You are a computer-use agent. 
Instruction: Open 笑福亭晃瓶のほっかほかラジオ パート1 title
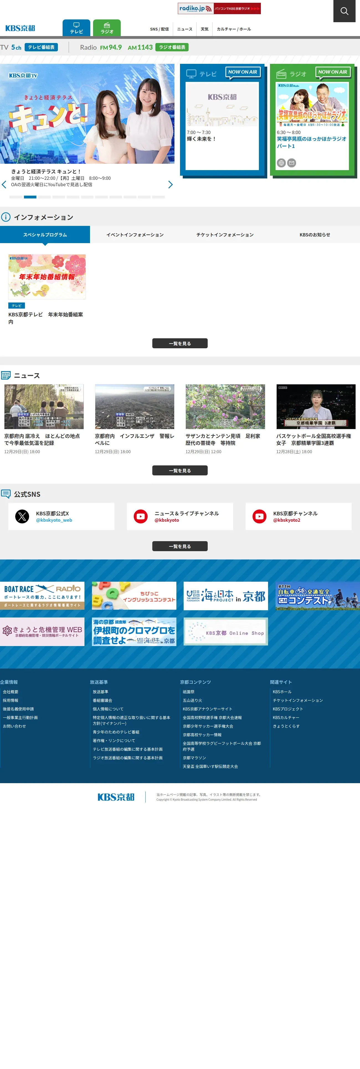pyautogui.click(x=312, y=142)
